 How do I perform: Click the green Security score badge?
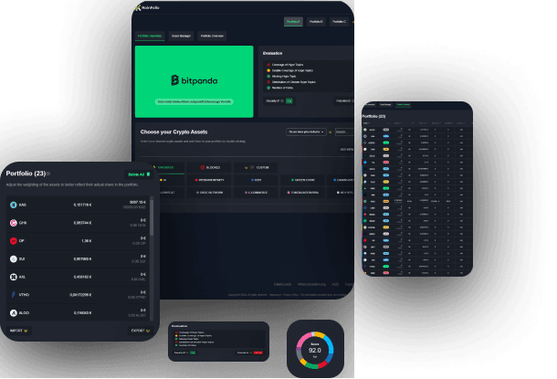tap(289, 101)
